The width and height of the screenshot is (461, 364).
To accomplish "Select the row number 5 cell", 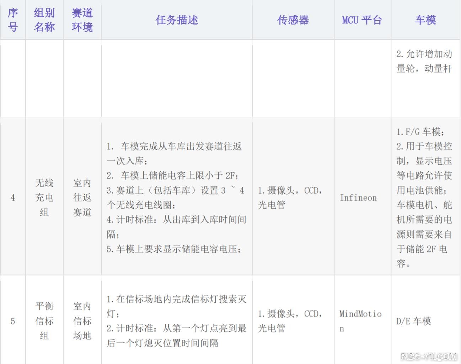I will coord(13,321).
